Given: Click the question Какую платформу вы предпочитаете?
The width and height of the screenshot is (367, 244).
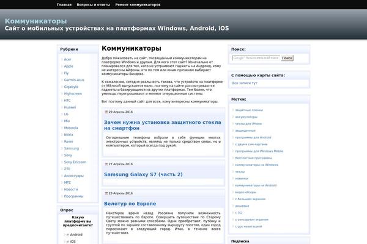Looking at the screenshot, I should [78, 221].
